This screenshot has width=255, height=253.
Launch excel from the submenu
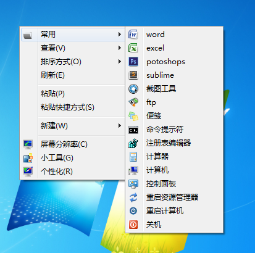(x=155, y=48)
